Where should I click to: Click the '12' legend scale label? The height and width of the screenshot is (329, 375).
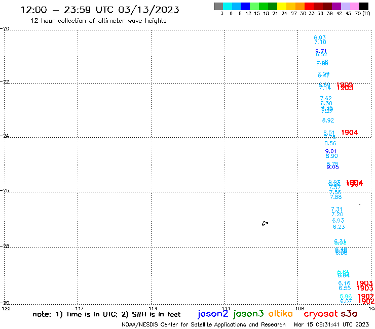click(248, 13)
